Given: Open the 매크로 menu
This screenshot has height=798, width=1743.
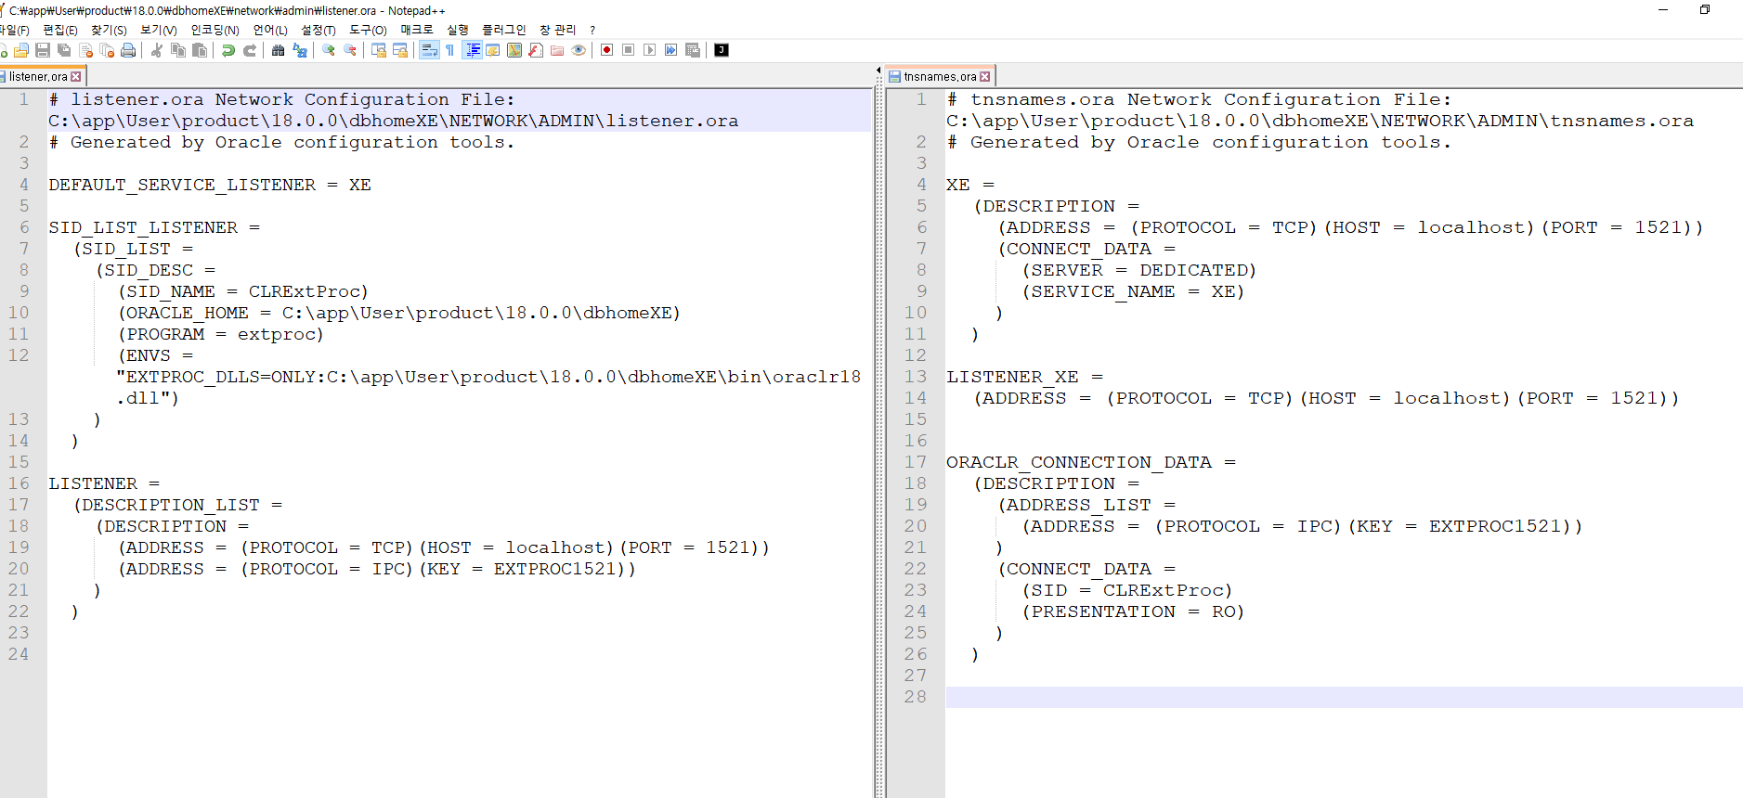Looking at the screenshot, I should 417,31.
